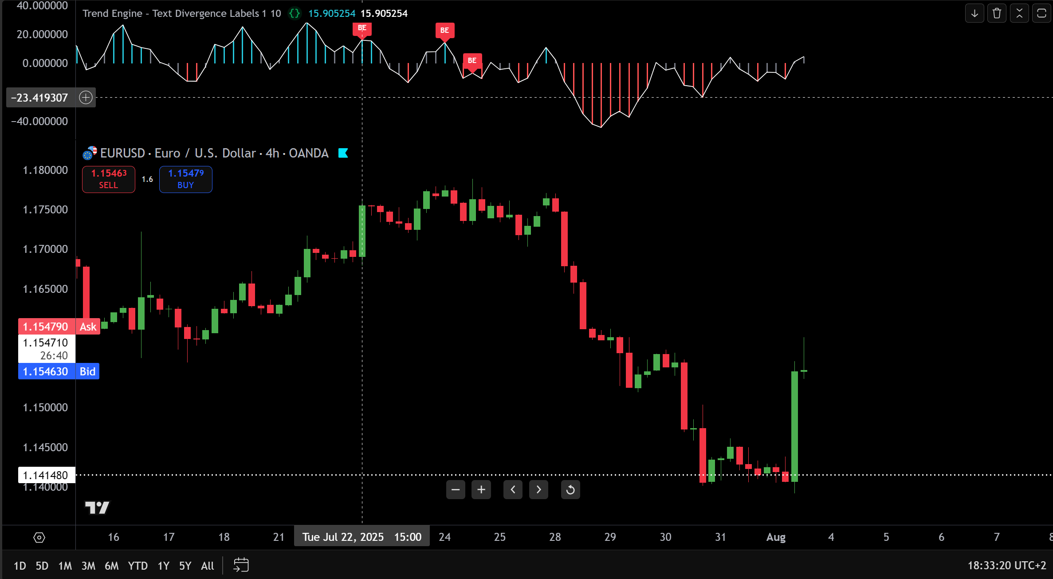Click the BUY 1.15479 button
The width and height of the screenshot is (1053, 579).
coord(186,179)
